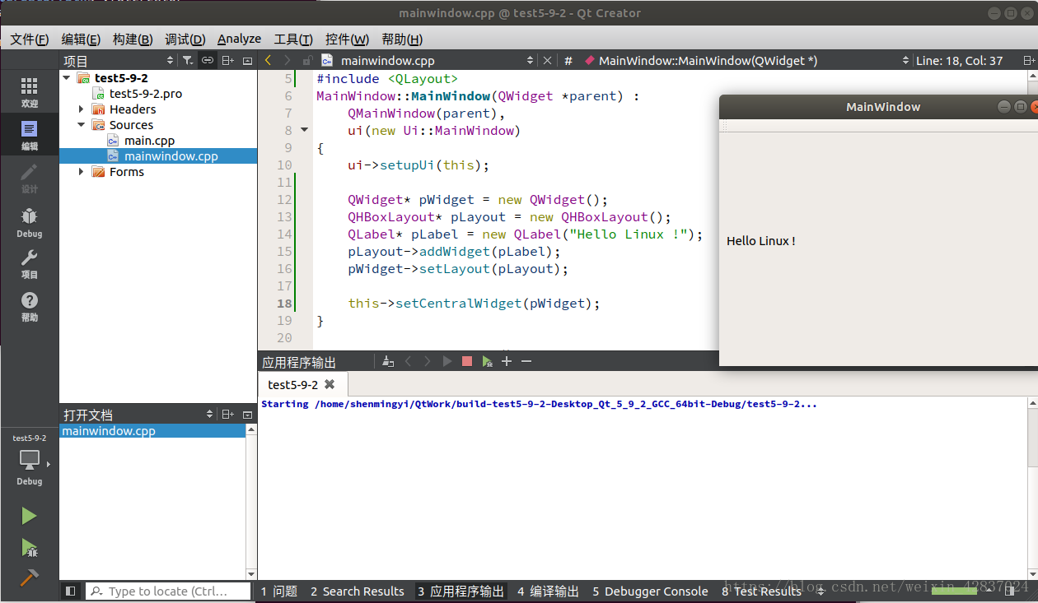Open the 控件(W) menu
This screenshot has width=1038, height=603.
[x=347, y=39]
